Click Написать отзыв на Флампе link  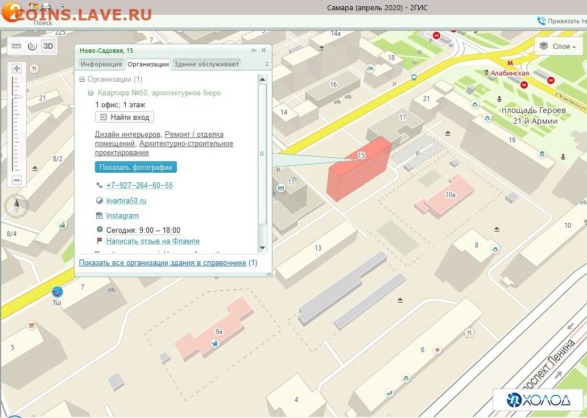153,241
